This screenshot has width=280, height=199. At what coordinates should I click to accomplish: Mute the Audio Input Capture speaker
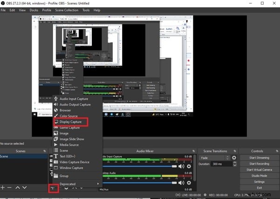[x=182, y=166]
